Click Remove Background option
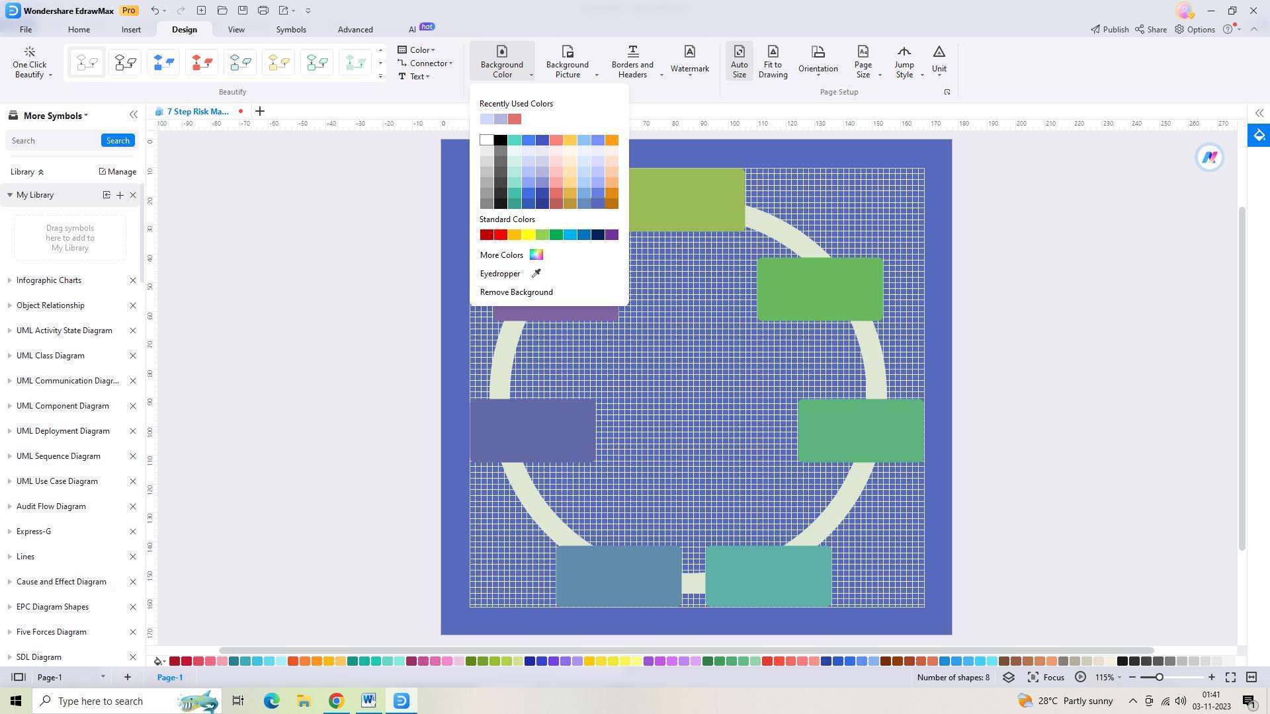Image resolution: width=1270 pixels, height=714 pixels. click(517, 292)
